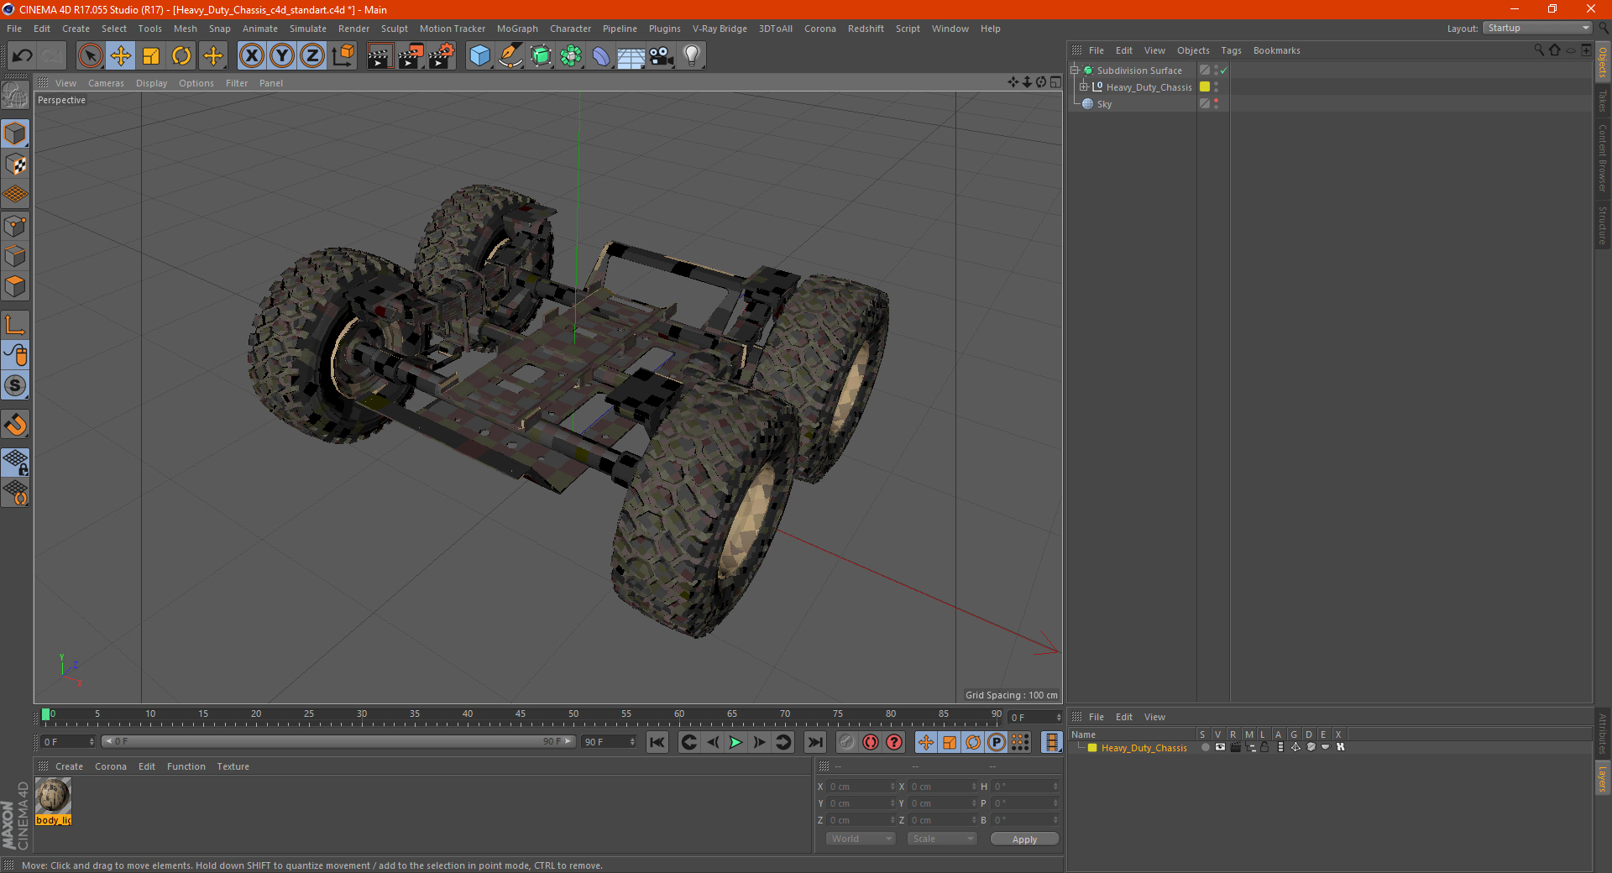Switch to Points mode
The width and height of the screenshot is (1612, 873).
point(15,226)
